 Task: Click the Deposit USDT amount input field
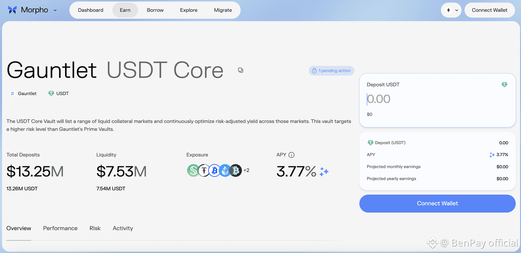tap(431, 99)
